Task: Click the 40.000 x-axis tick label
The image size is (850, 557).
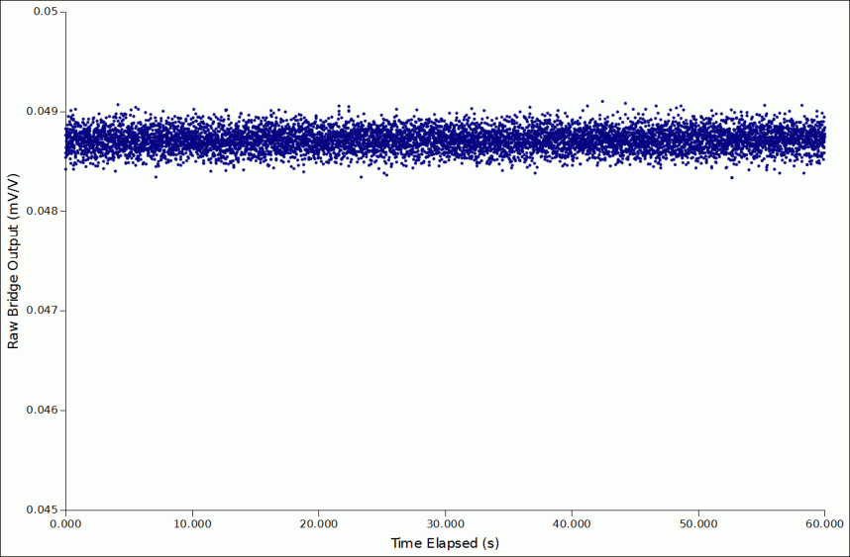Action: coord(572,524)
